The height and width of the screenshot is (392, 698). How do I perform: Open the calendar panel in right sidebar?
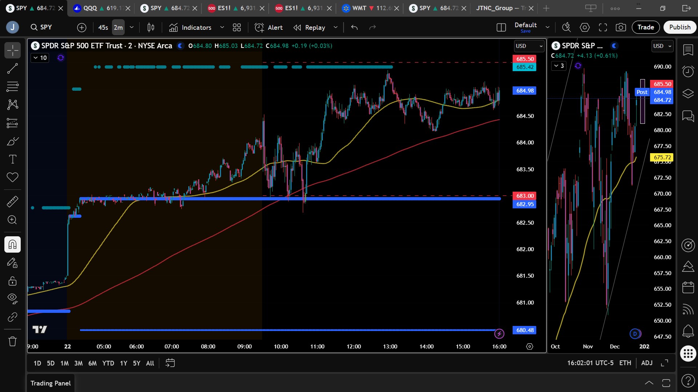(x=688, y=287)
